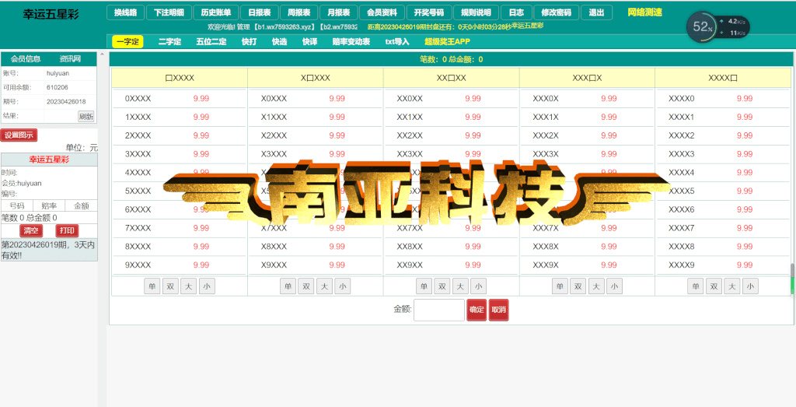Click the 确定 confirm button
Image resolution: width=796 pixels, height=407 pixels.
(x=477, y=310)
